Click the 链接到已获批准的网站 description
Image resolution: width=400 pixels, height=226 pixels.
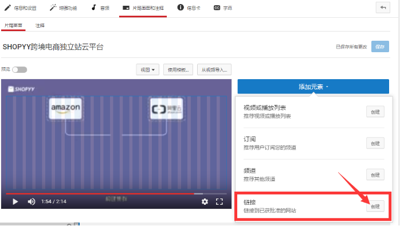tap(270, 211)
